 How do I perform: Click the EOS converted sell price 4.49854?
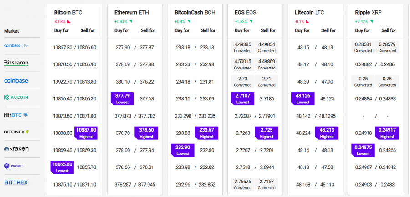coord(266,47)
